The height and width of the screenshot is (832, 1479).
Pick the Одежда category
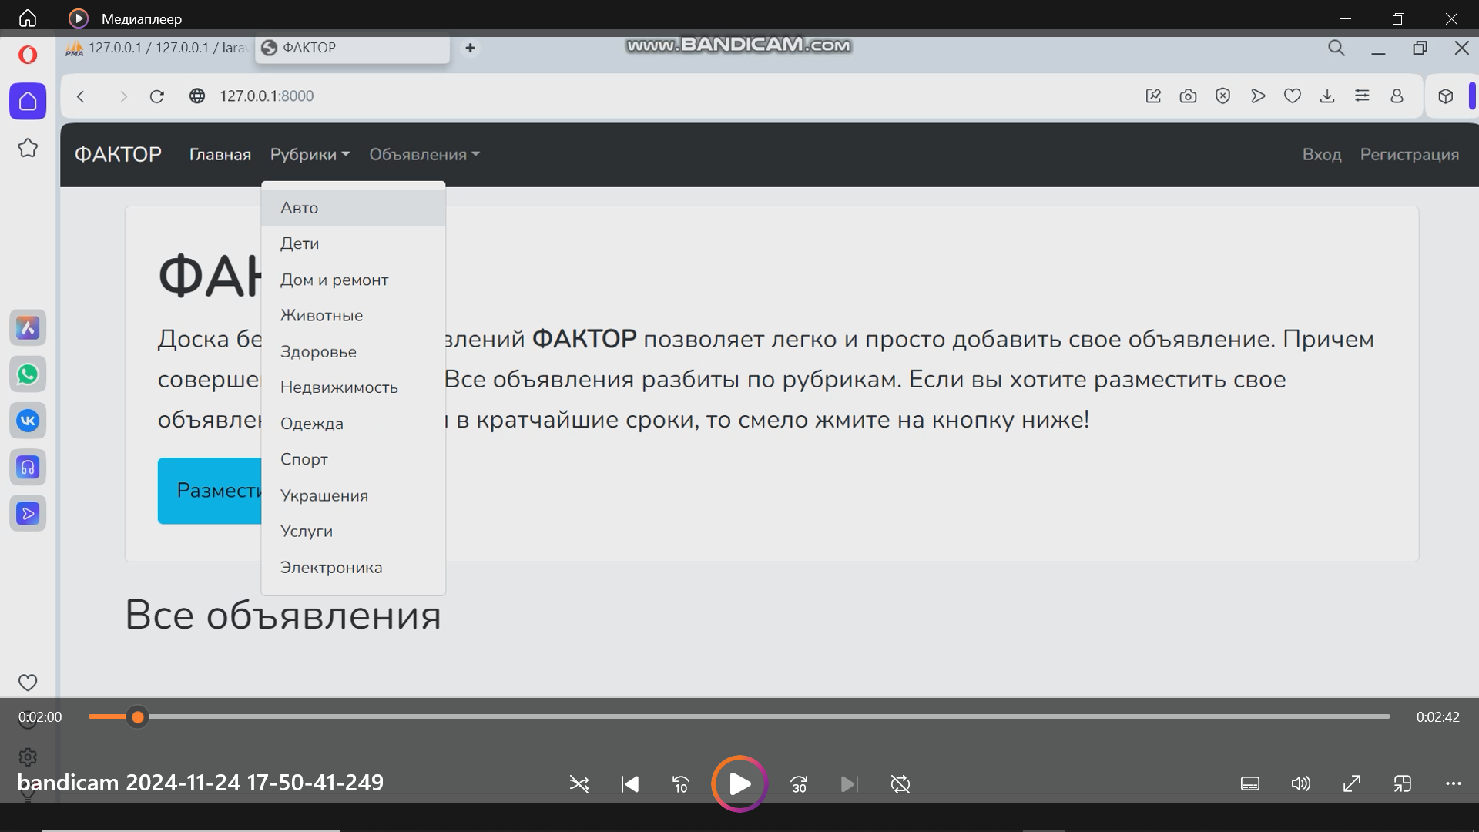pyautogui.click(x=354, y=424)
